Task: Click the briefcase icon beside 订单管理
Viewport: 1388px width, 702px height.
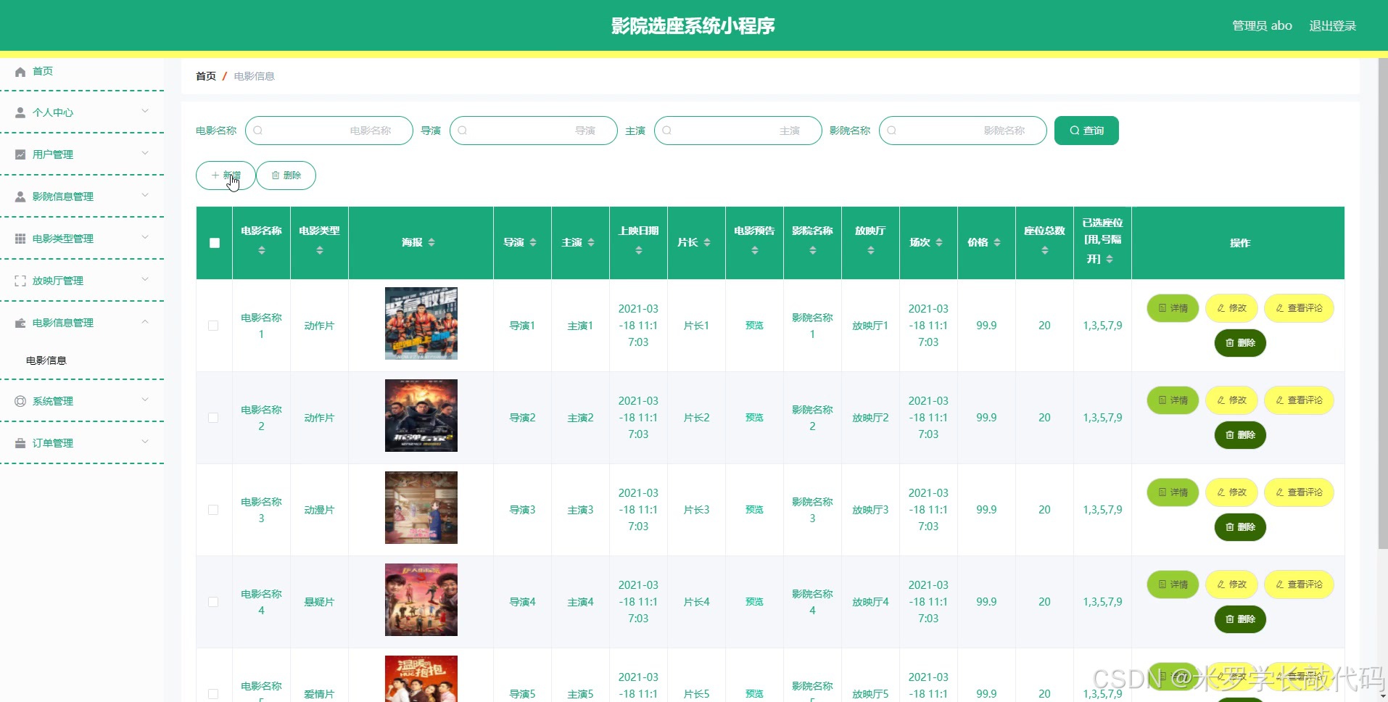Action: pyautogui.click(x=20, y=443)
